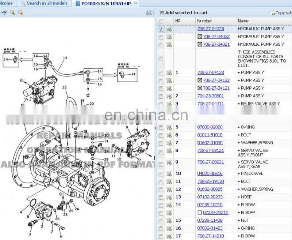292x240 pixels.
Task: Add part 708-27-04023 to cart via cart icon
Action: click(169, 29)
